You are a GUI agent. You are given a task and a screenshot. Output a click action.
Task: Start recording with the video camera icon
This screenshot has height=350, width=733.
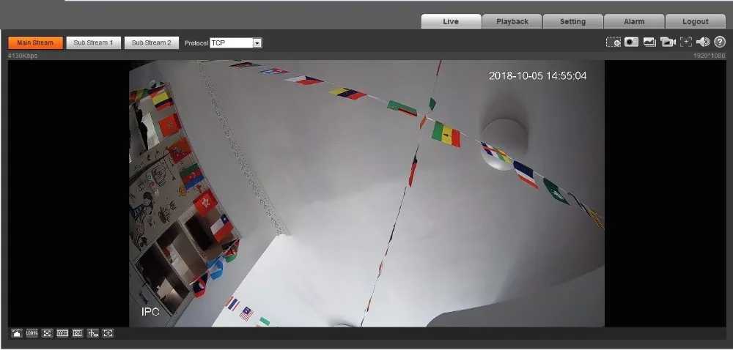pyautogui.click(x=668, y=42)
